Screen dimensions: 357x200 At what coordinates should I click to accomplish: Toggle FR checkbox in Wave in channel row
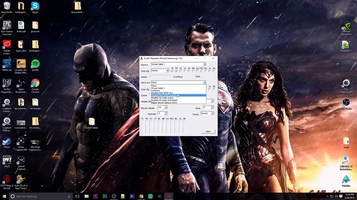tap(176, 71)
